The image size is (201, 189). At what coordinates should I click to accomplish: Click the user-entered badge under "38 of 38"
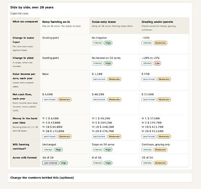tap(51, 163)
